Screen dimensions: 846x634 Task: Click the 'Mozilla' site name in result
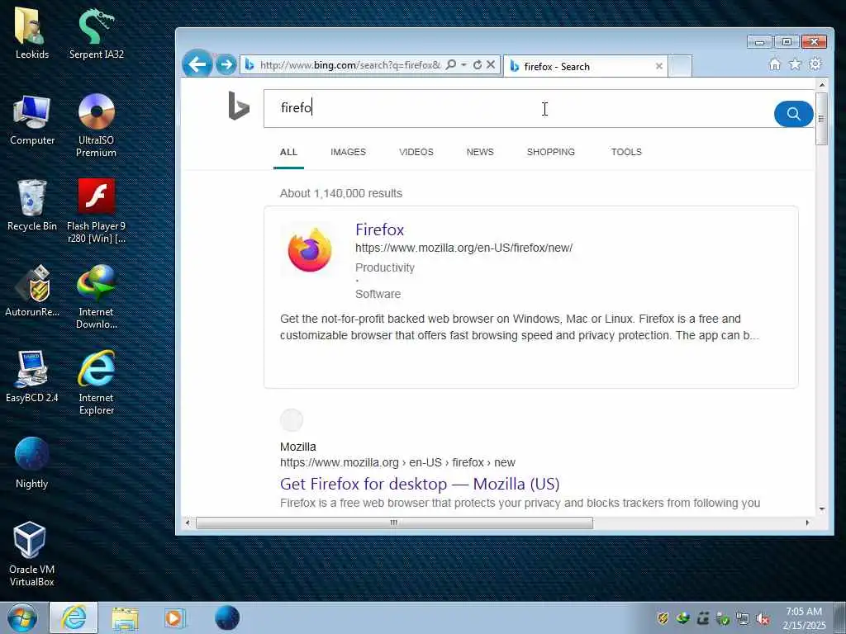(297, 447)
